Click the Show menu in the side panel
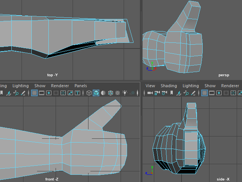The image size is (242, 182). [x=210, y=86]
